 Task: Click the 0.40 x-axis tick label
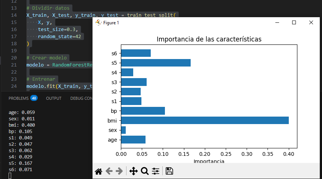[289, 154]
